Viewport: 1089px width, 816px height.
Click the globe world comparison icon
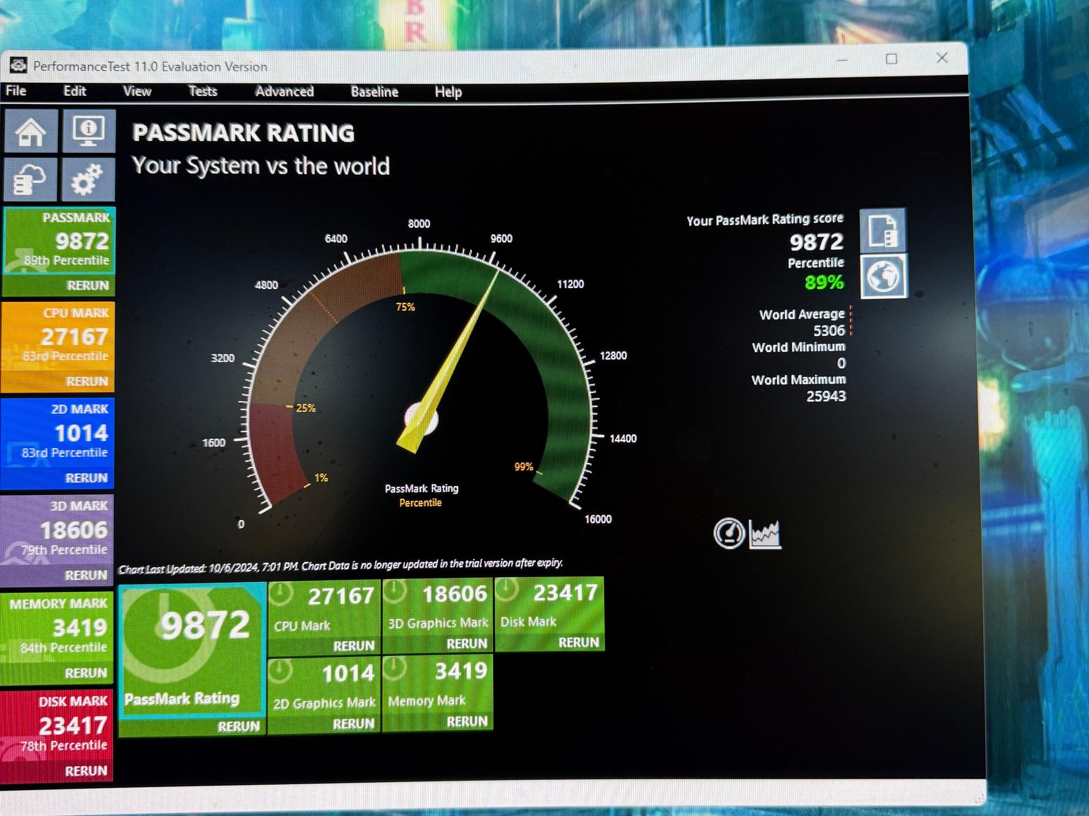(884, 276)
